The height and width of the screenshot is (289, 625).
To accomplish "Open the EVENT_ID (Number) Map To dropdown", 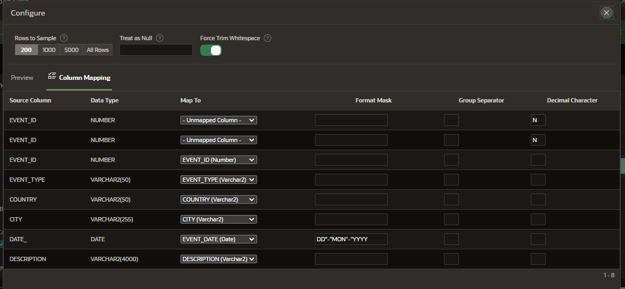I will pos(219,160).
